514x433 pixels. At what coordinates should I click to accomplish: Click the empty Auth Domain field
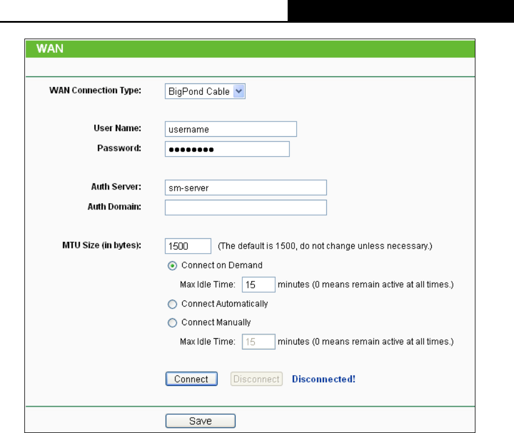point(246,208)
